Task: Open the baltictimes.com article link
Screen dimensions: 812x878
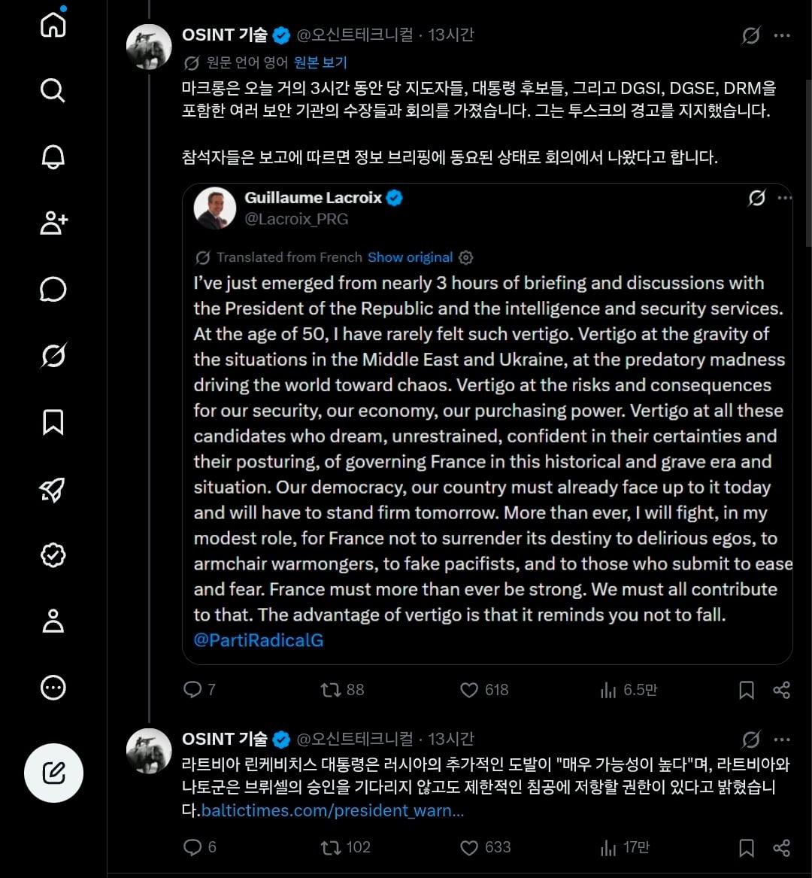Action: (332, 810)
